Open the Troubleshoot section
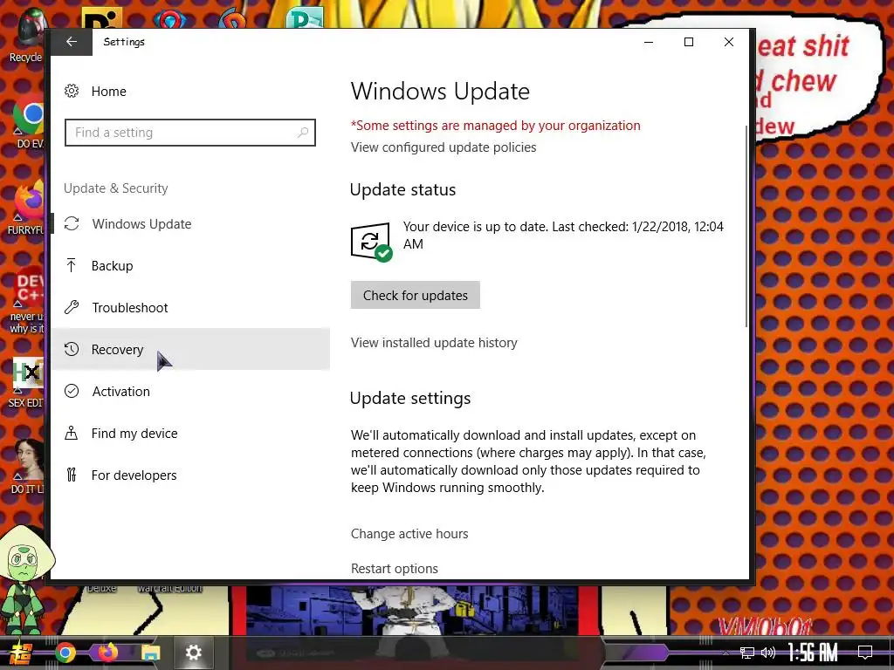The width and height of the screenshot is (894, 670). [190, 307]
